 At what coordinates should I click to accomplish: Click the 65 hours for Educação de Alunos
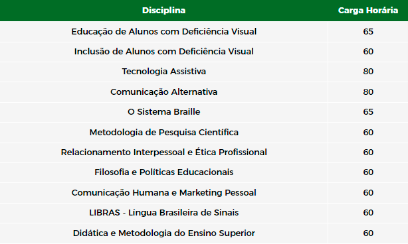[368, 31]
